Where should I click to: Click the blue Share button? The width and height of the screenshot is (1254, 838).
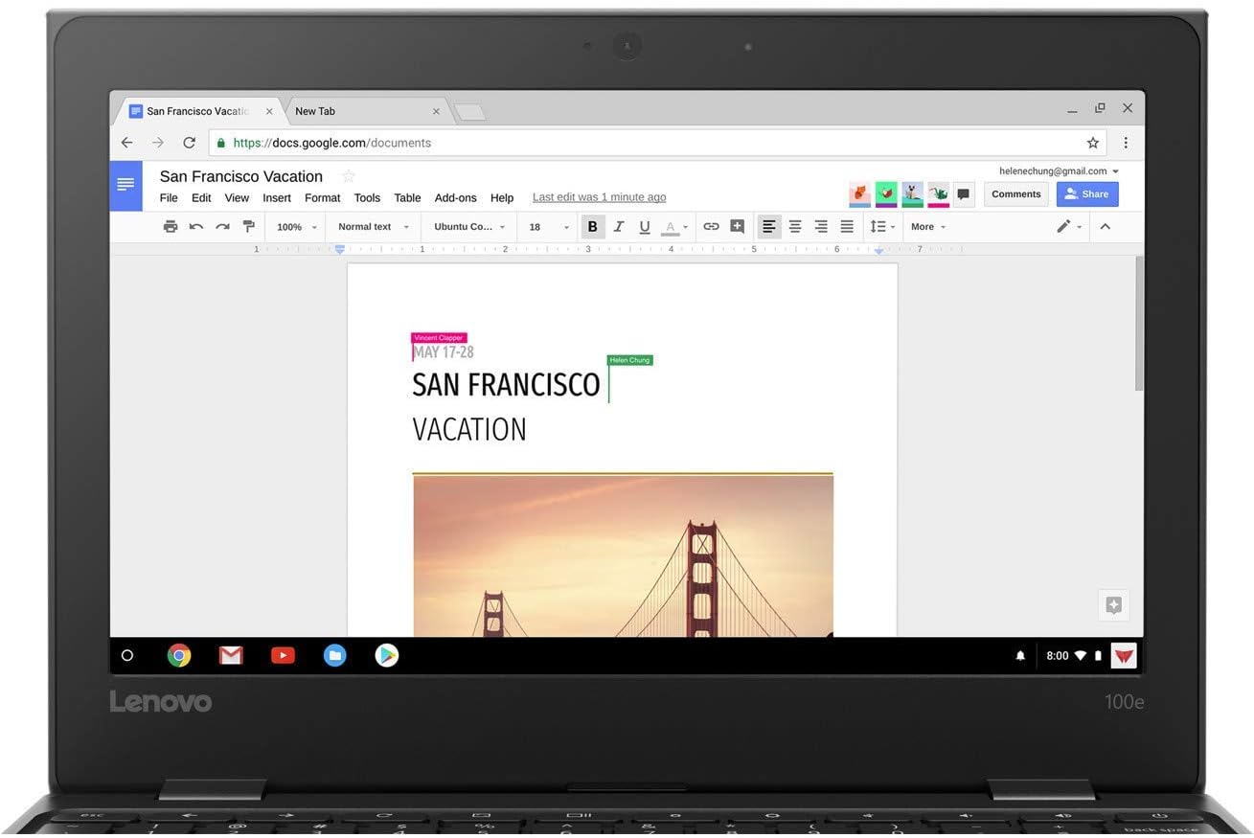[x=1086, y=194]
